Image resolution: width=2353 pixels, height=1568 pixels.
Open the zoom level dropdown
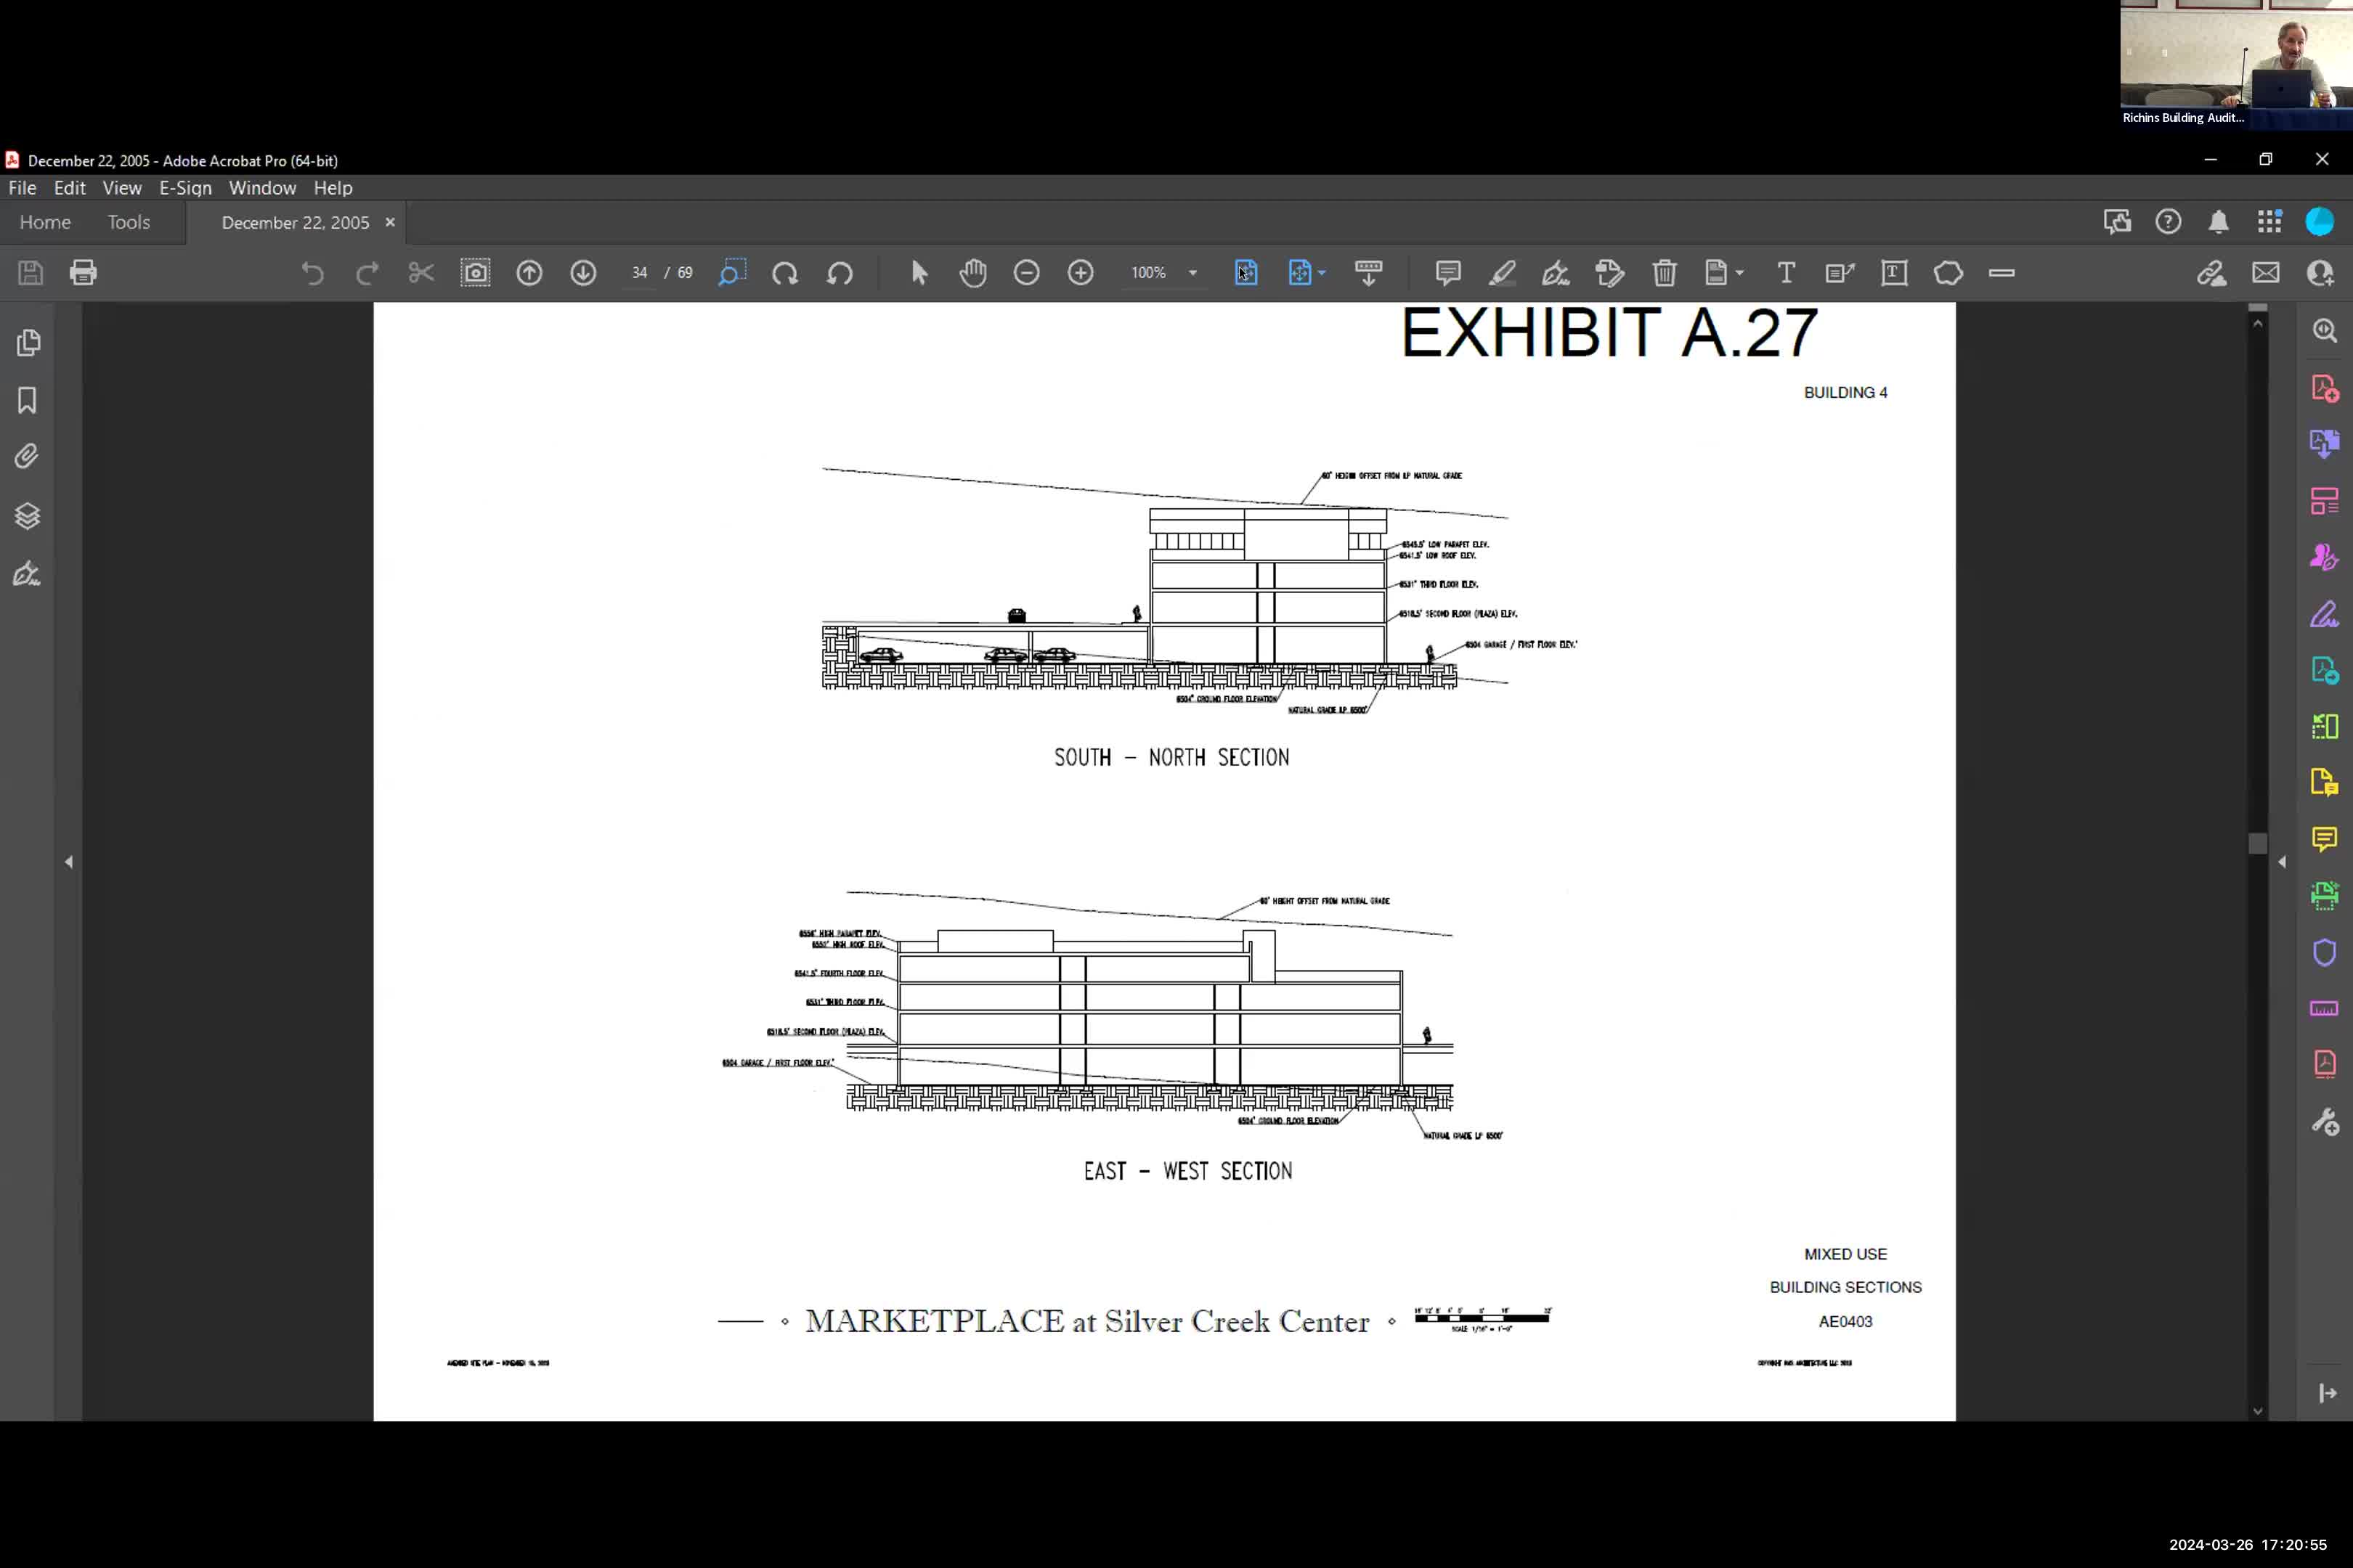1190,272
